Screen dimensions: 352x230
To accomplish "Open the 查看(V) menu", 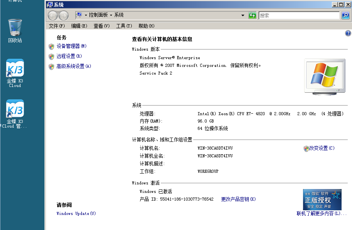I will pos(102,26).
